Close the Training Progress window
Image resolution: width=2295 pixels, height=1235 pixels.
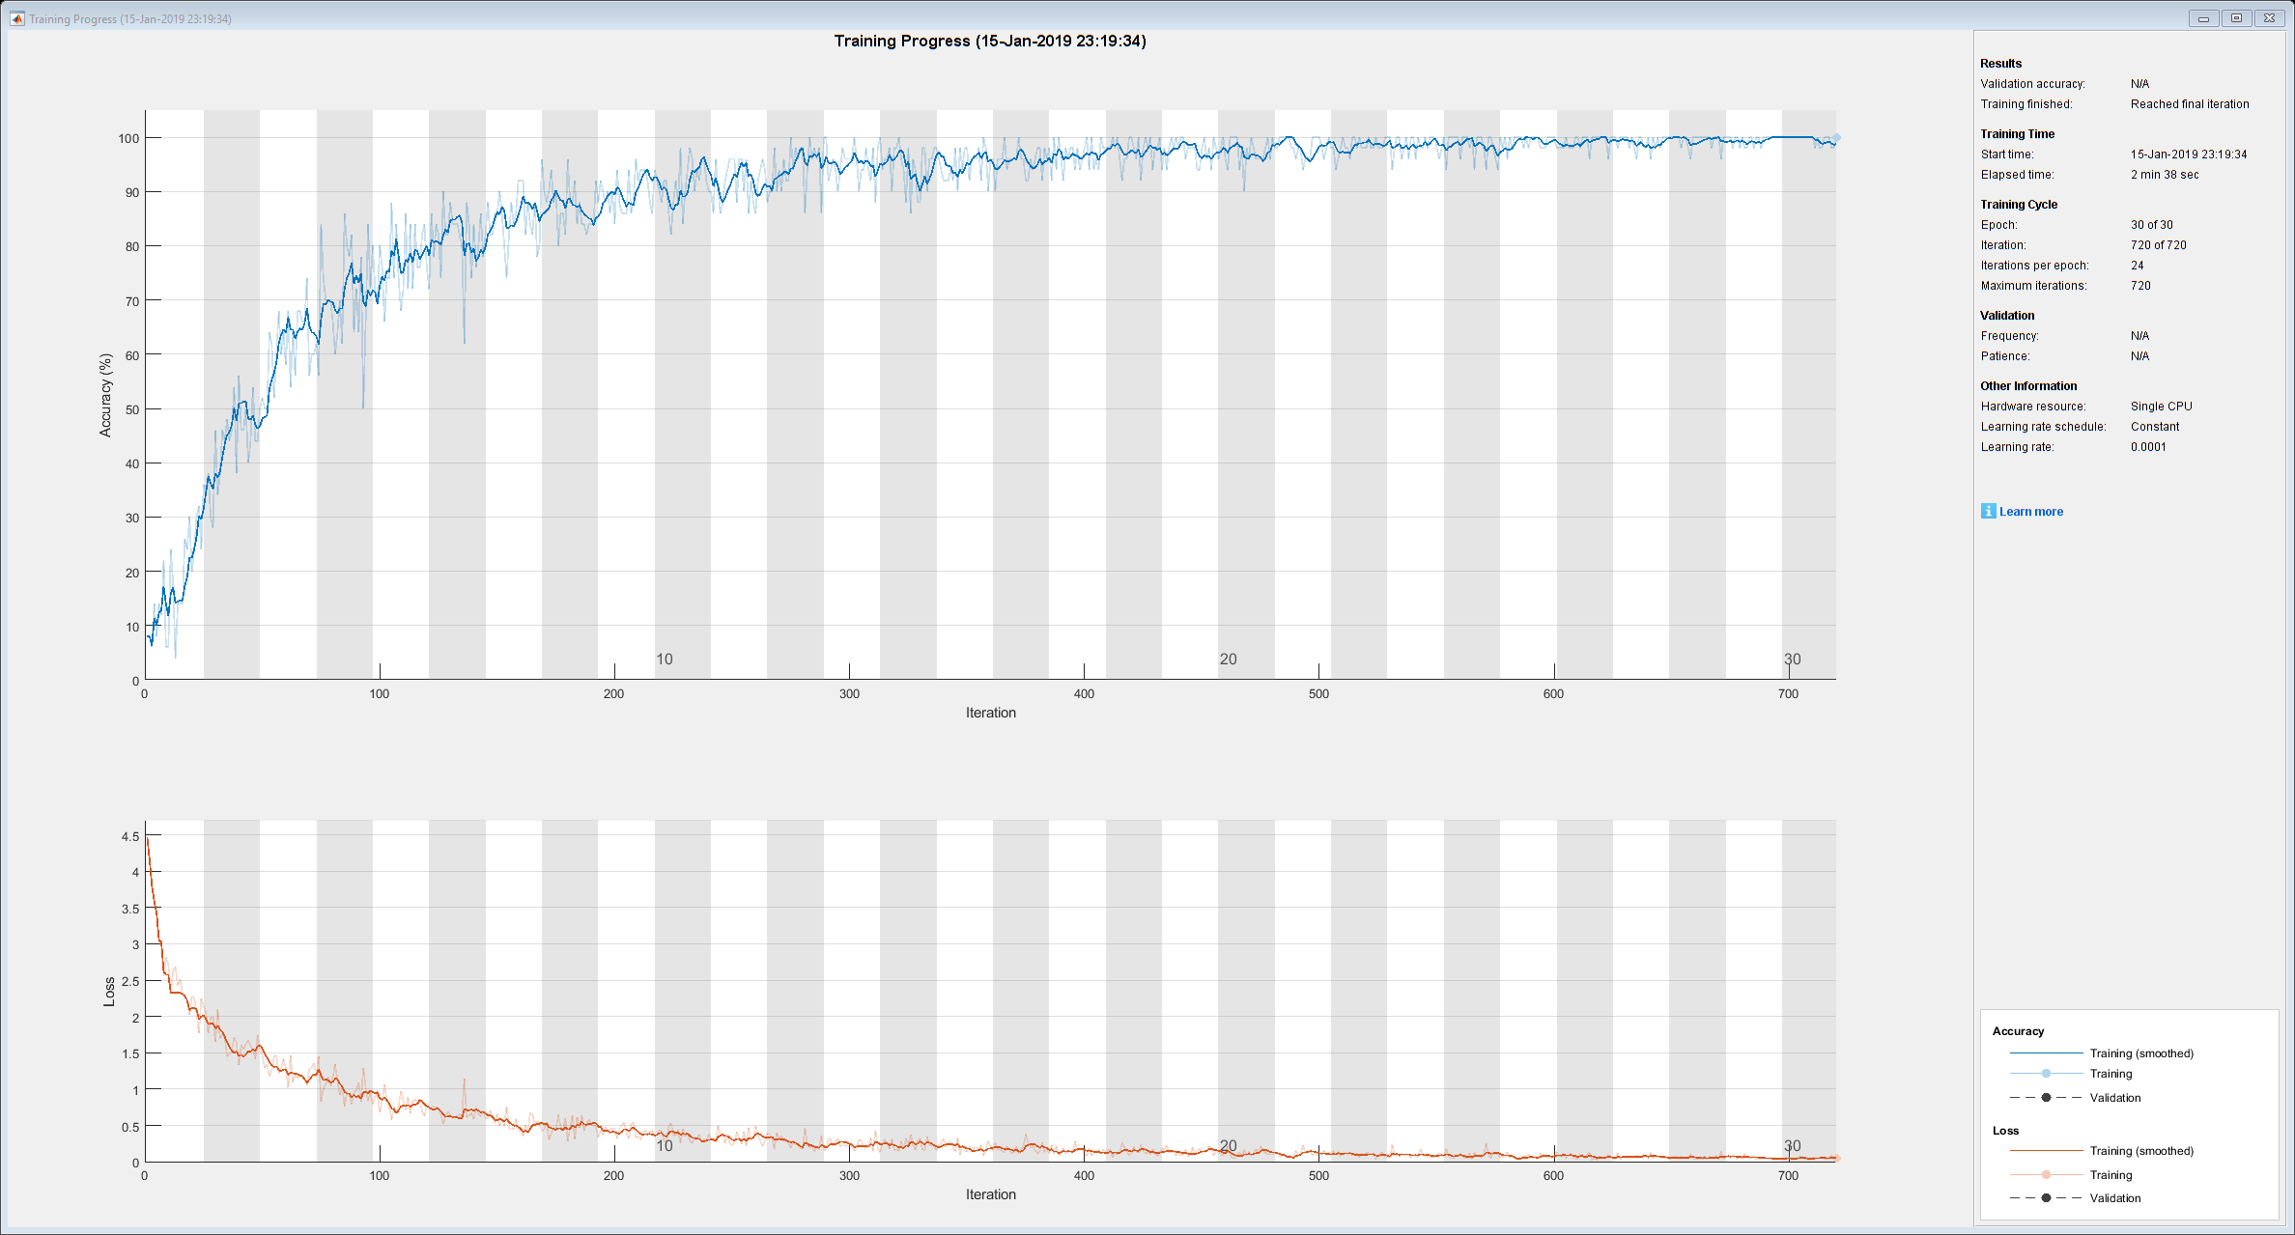(2269, 18)
